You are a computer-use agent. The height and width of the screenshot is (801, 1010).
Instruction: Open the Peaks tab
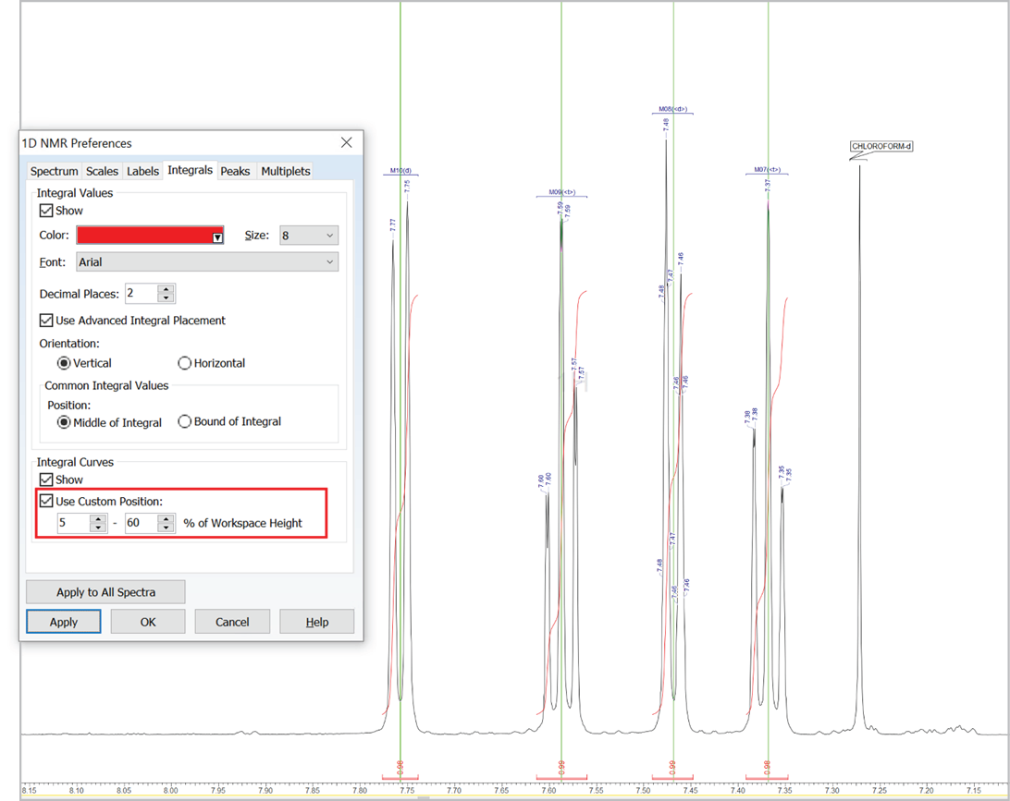pyautogui.click(x=236, y=171)
